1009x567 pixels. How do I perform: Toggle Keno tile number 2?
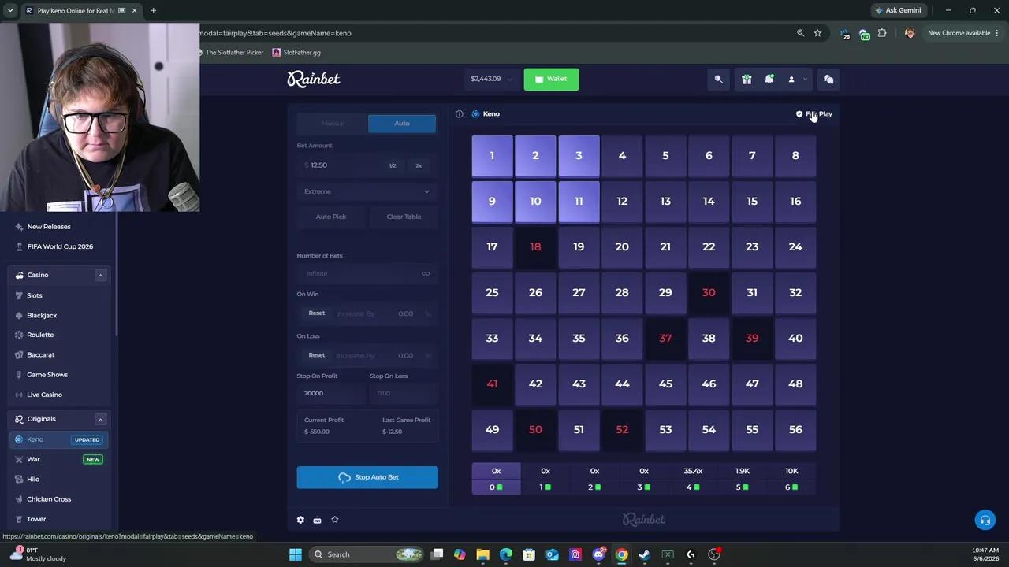point(535,156)
